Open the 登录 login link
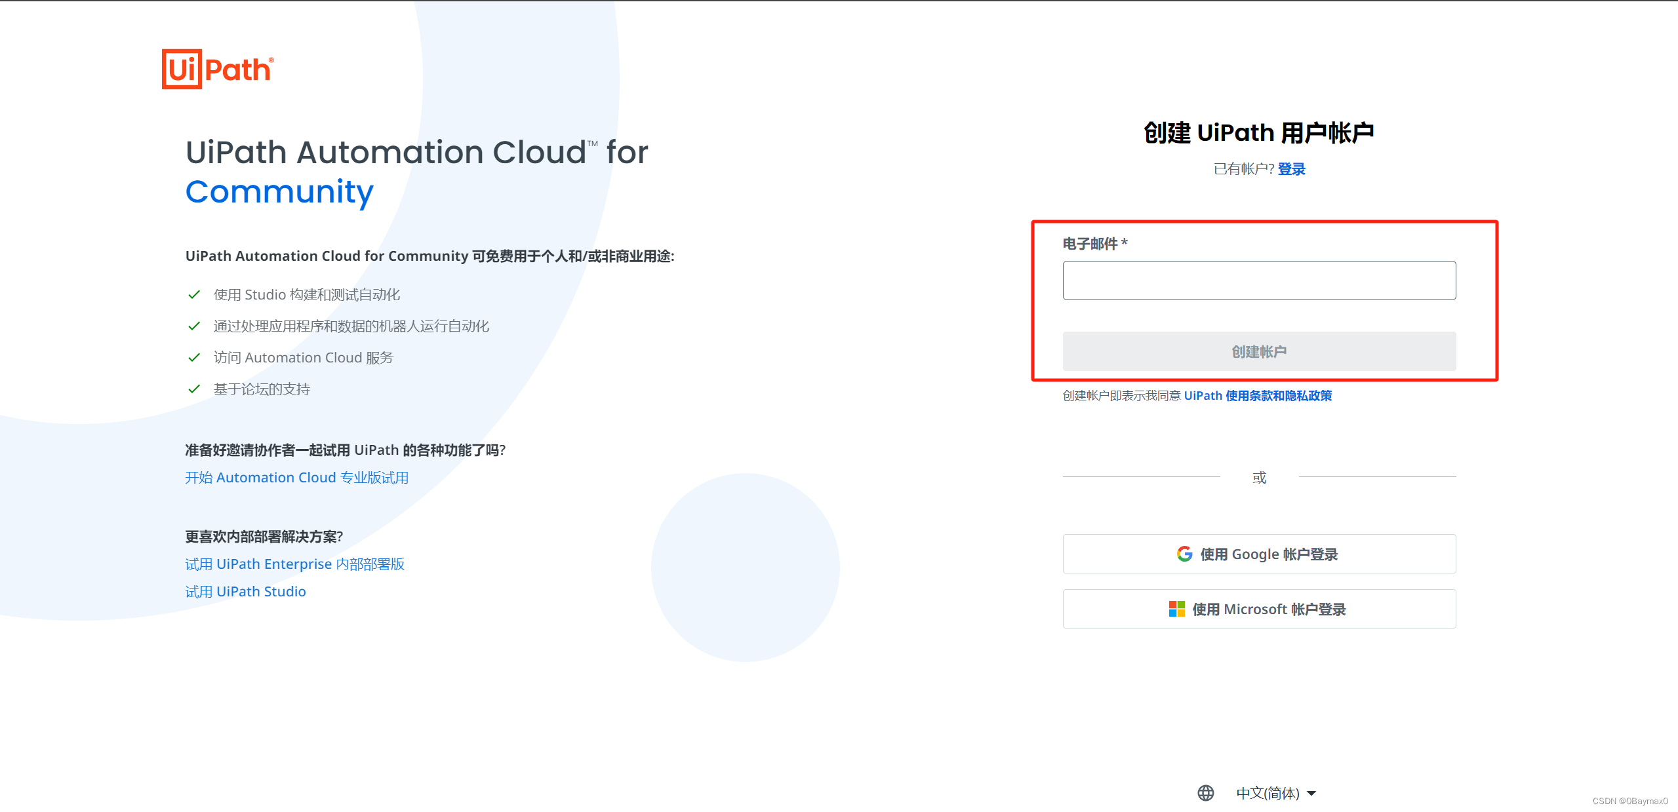The height and width of the screenshot is (812, 1678). click(x=1291, y=169)
